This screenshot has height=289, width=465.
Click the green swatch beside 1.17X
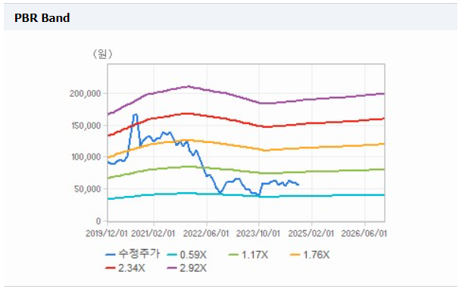(234, 255)
